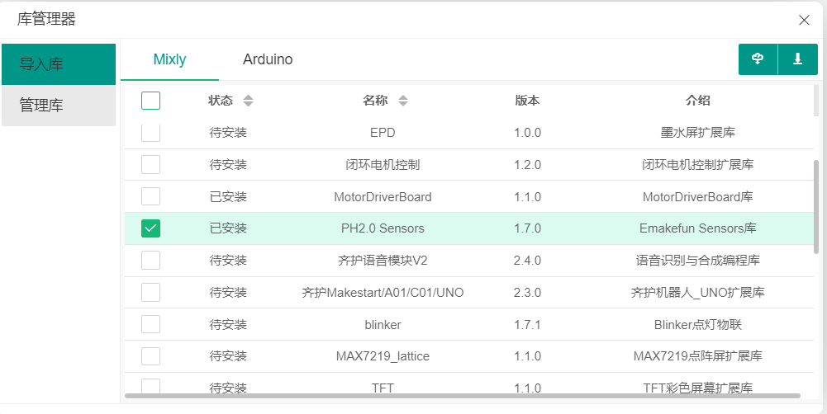827x414 pixels.
Task: Check the 齐护语音模块V2 checkbox
Action: [x=151, y=261]
